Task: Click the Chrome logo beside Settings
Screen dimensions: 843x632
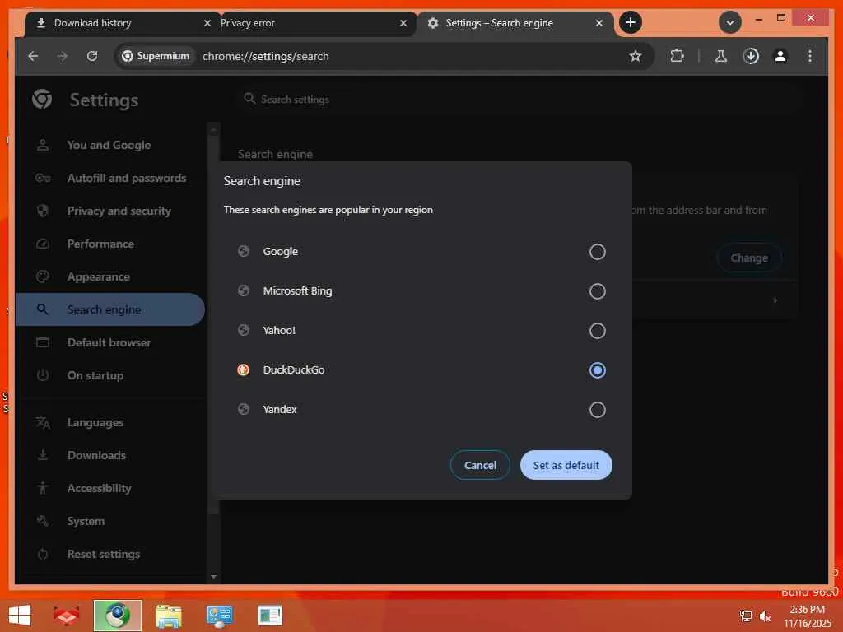Action: 42,99
